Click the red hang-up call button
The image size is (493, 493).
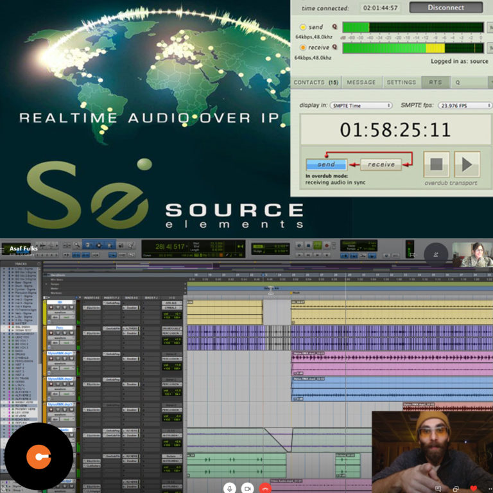(265, 489)
